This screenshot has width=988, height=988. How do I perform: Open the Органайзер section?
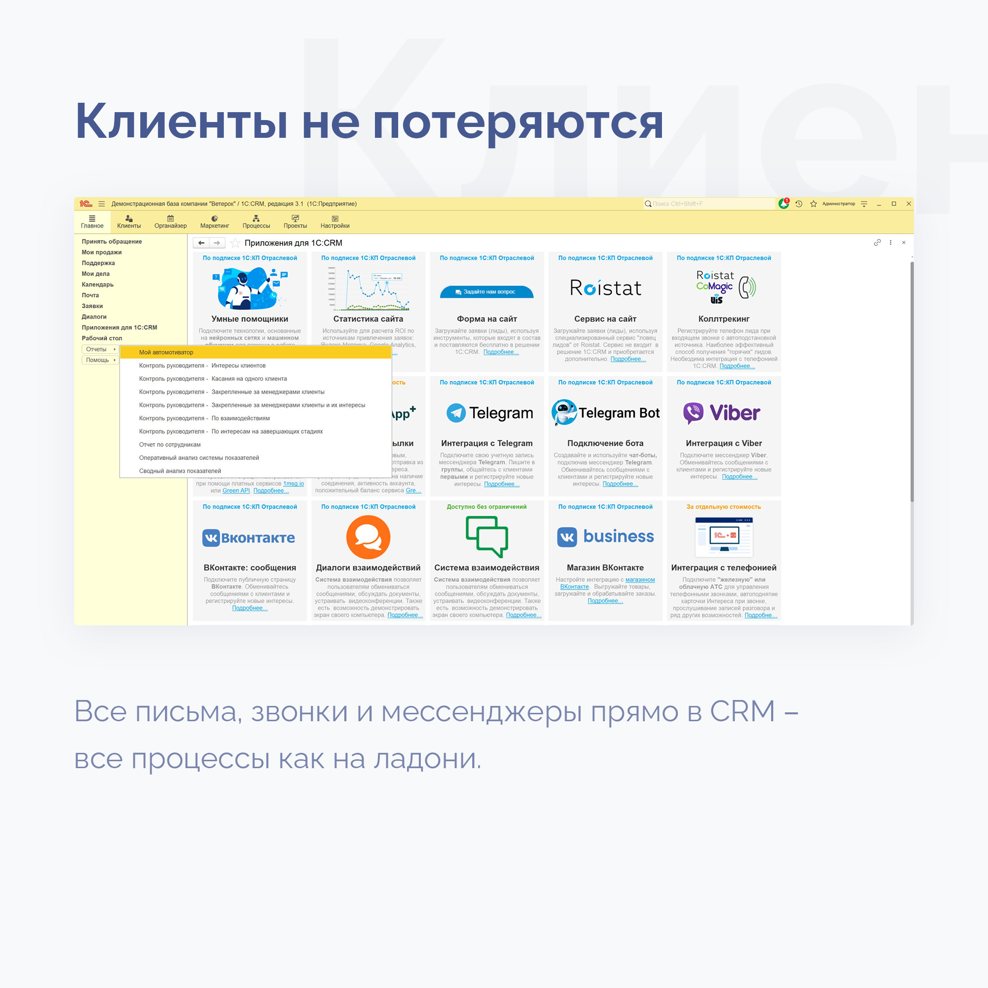click(170, 222)
